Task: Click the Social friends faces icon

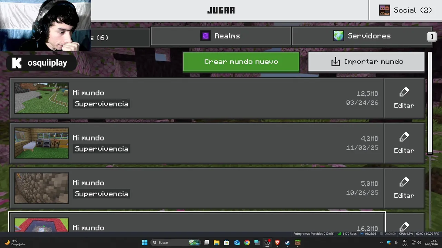Action: point(385,10)
